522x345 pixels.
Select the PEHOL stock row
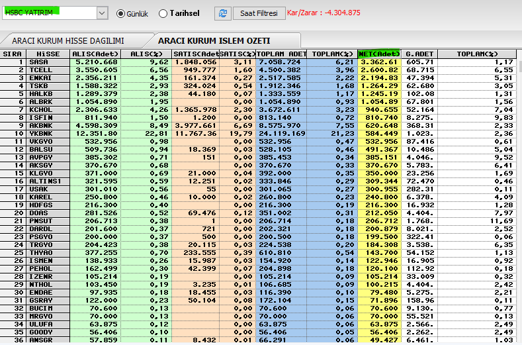tap(258, 269)
